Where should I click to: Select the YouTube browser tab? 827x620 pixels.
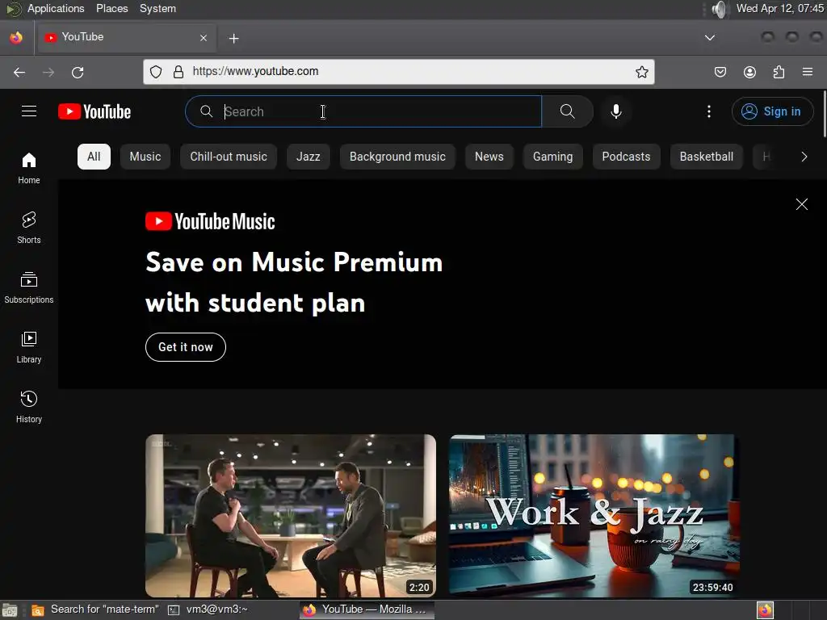tap(127, 37)
